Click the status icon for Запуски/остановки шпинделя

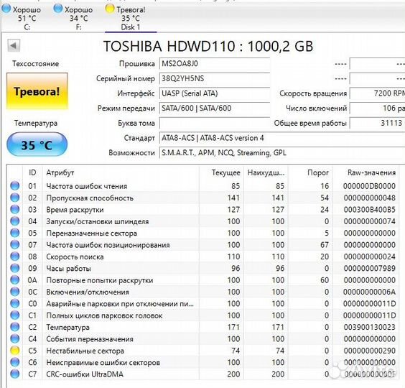pyautogui.click(x=15, y=221)
